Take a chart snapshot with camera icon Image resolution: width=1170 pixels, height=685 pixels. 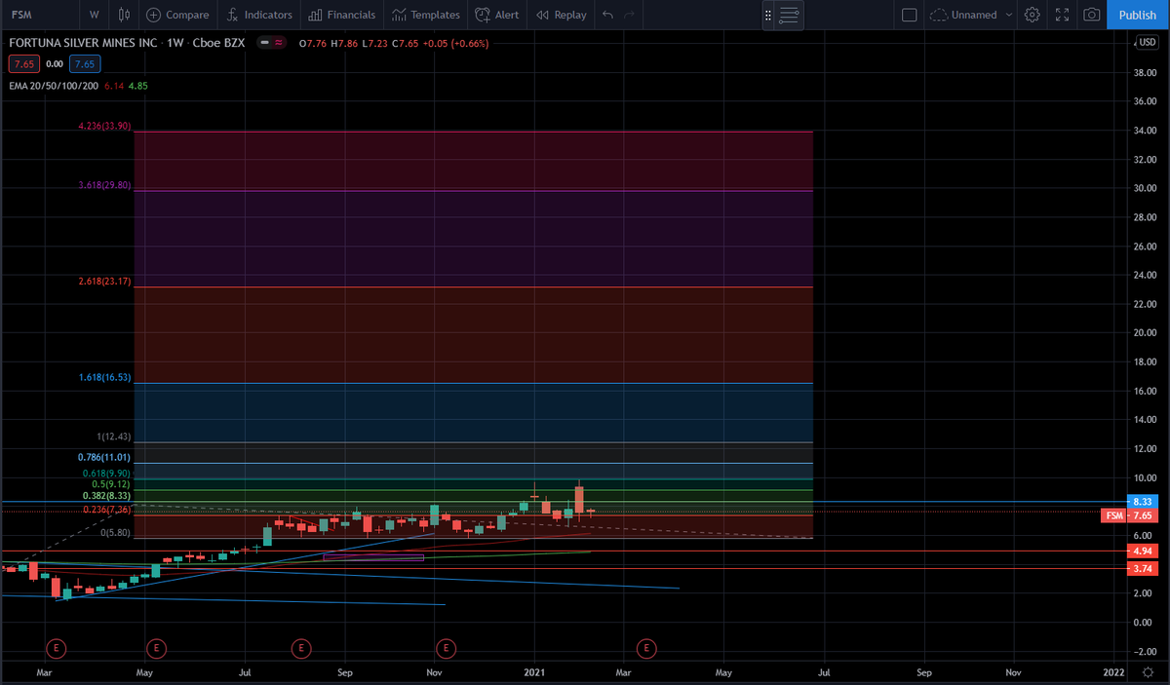coord(1092,15)
